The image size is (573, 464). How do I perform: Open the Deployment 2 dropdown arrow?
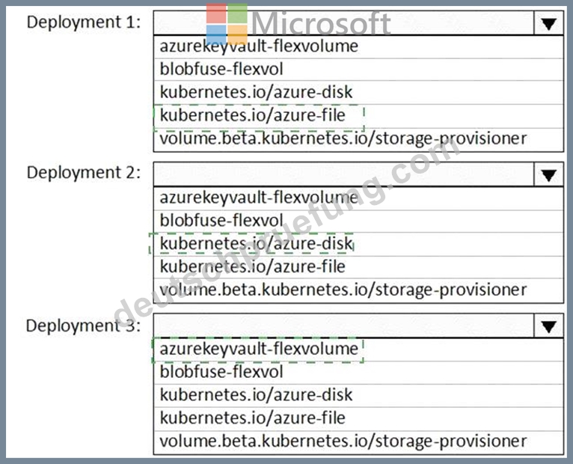[548, 175]
